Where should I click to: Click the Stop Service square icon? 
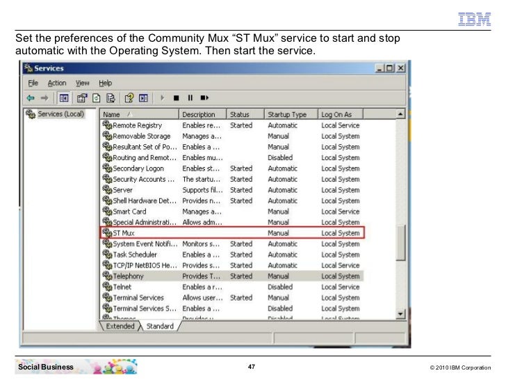(x=177, y=98)
